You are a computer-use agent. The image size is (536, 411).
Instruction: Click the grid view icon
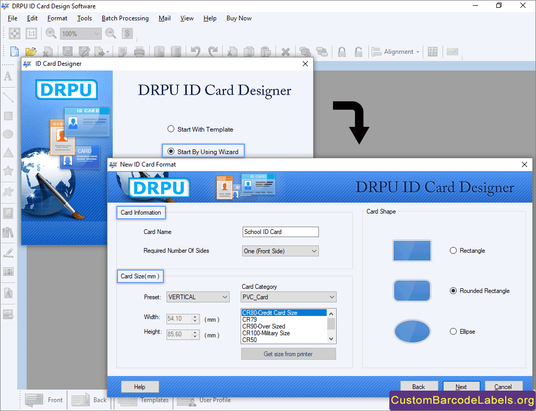coord(433,52)
